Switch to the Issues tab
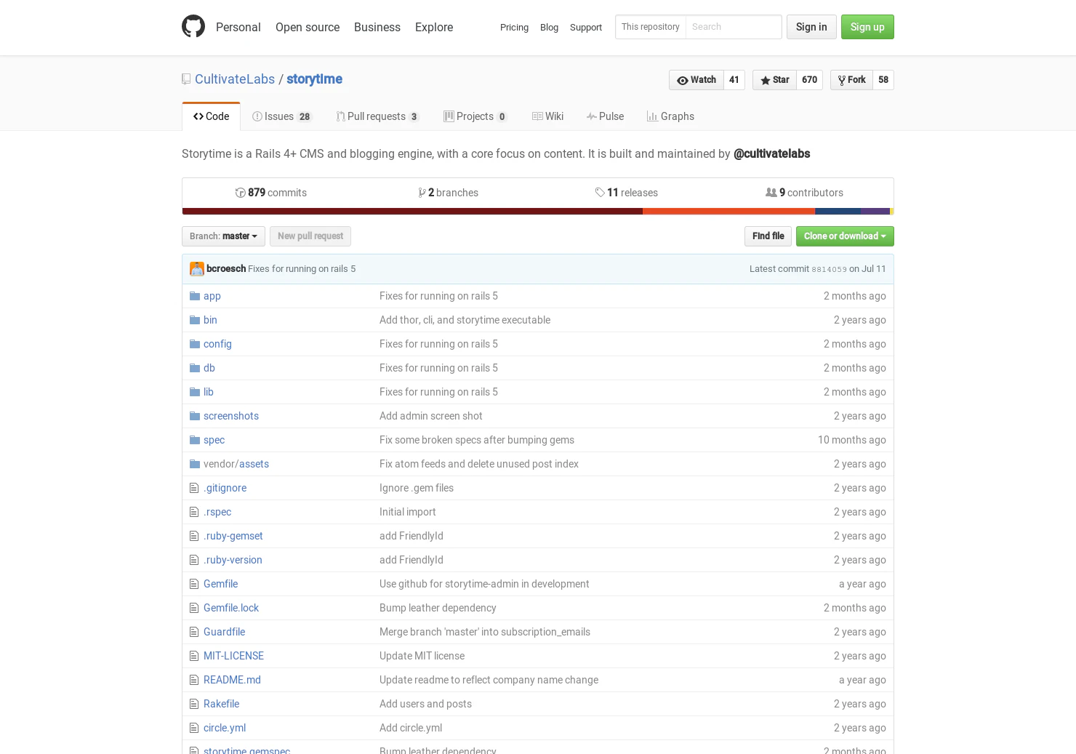 [282, 116]
